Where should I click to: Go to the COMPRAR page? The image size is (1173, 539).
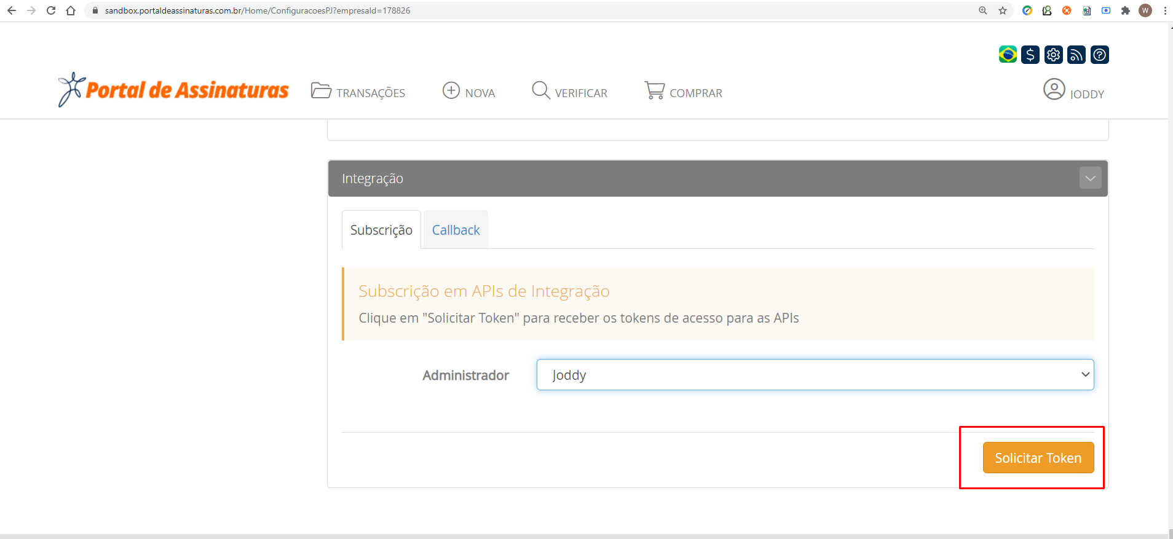pos(684,92)
